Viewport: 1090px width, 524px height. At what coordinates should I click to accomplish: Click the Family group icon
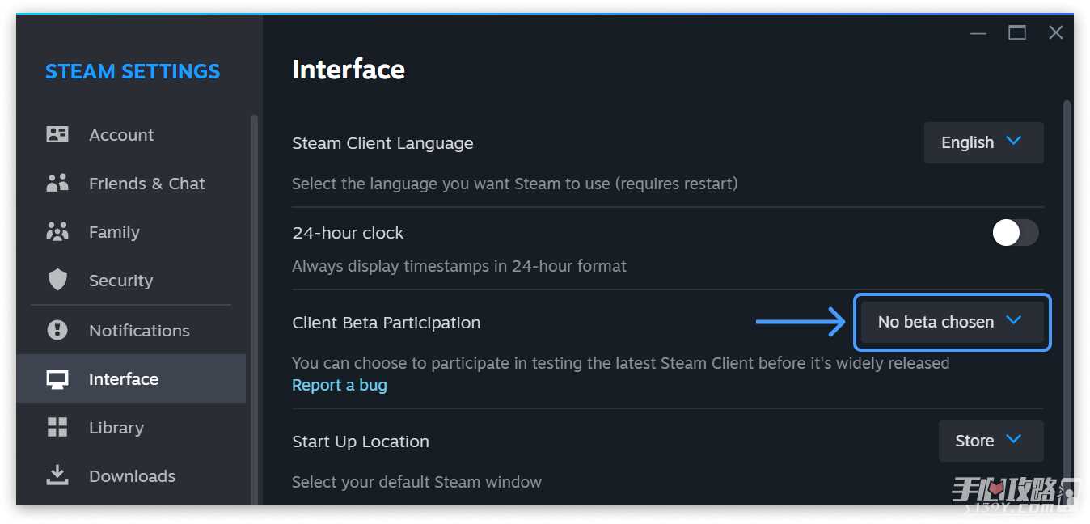pyautogui.click(x=57, y=231)
